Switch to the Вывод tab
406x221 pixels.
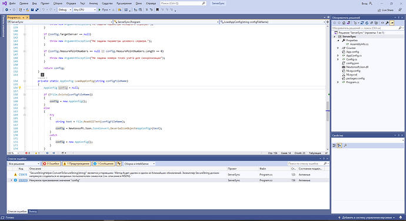pos(33,212)
